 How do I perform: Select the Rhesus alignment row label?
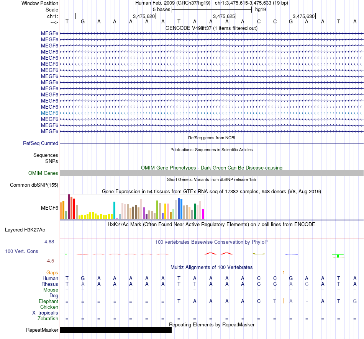coord(50,284)
